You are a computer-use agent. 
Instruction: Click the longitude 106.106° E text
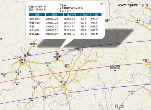click(x=40, y=10)
